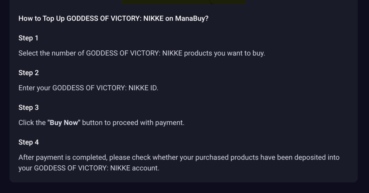This screenshot has width=369, height=193.
Task: Select the 'Step 4' heading
Action: [28, 142]
